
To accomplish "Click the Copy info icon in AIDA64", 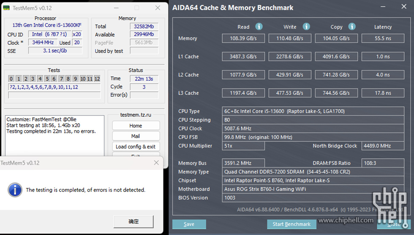I will [351, 27].
